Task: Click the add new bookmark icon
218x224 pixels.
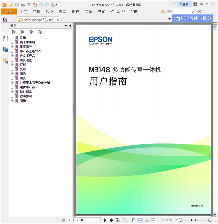Action: coord(23,32)
